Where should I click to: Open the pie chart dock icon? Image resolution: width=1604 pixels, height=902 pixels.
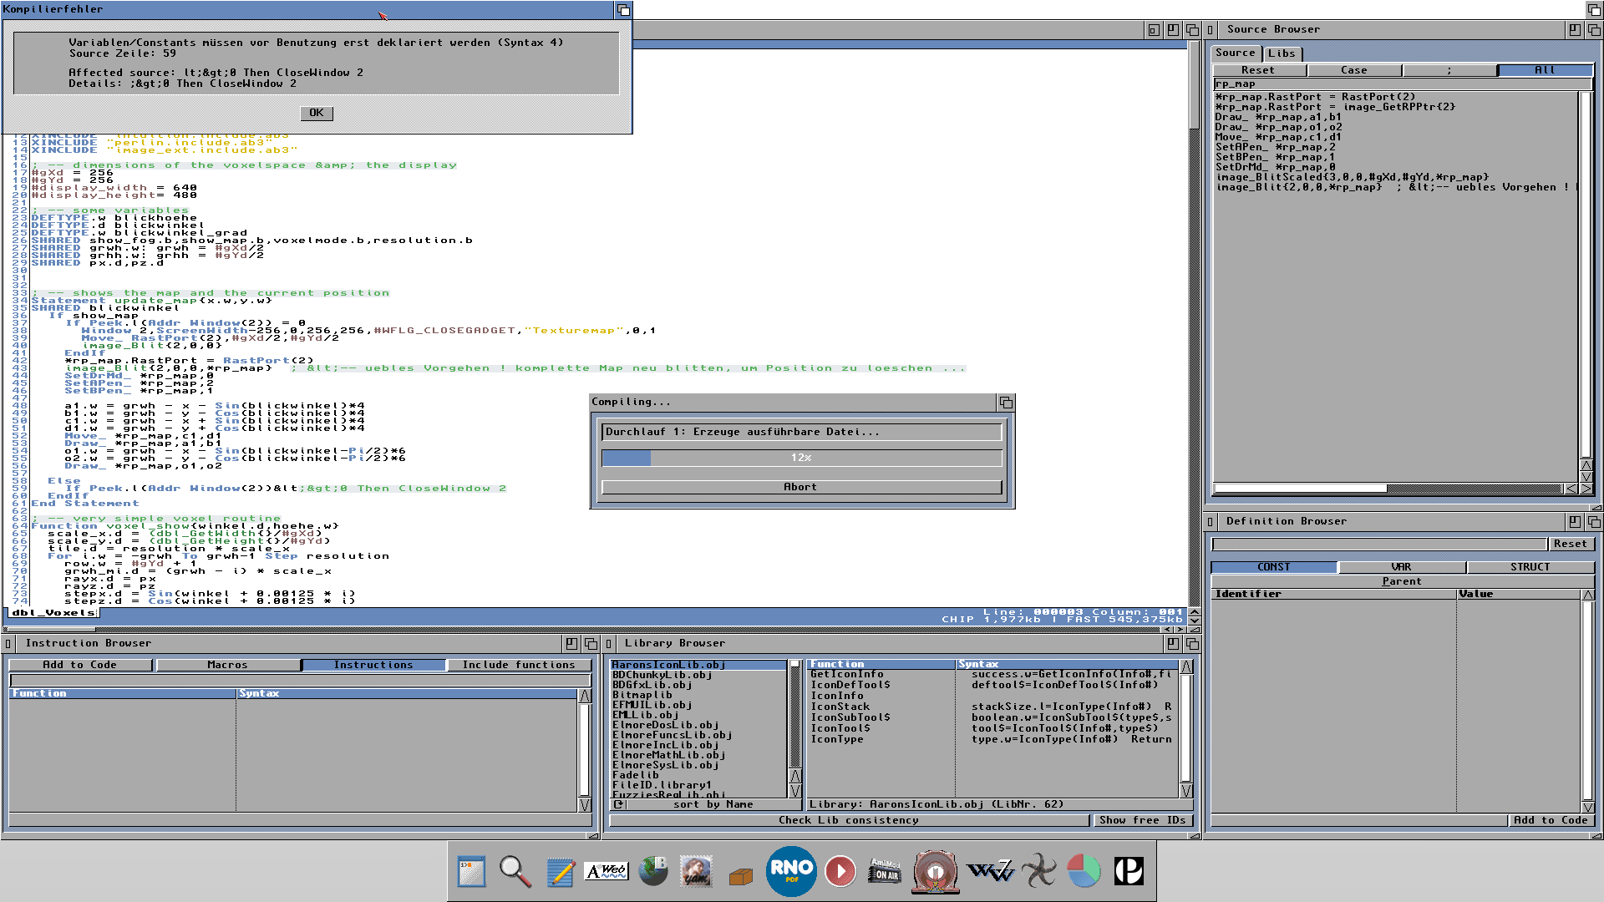coord(1084,871)
